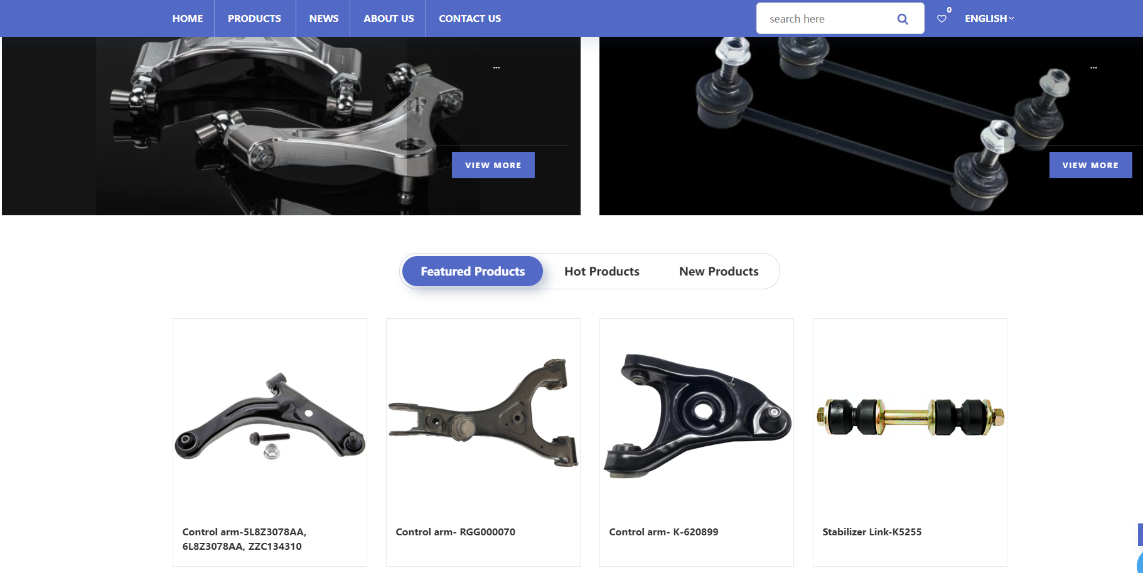
Task: Open the Control arm- K-620899 image
Action: point(697,416)
